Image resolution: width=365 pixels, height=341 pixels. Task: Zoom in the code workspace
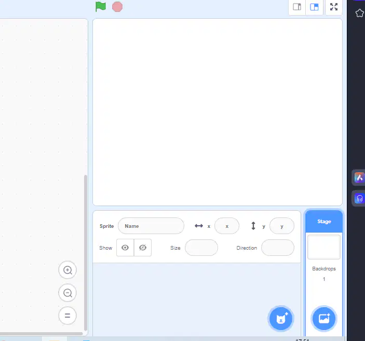[x=67, y=270]
